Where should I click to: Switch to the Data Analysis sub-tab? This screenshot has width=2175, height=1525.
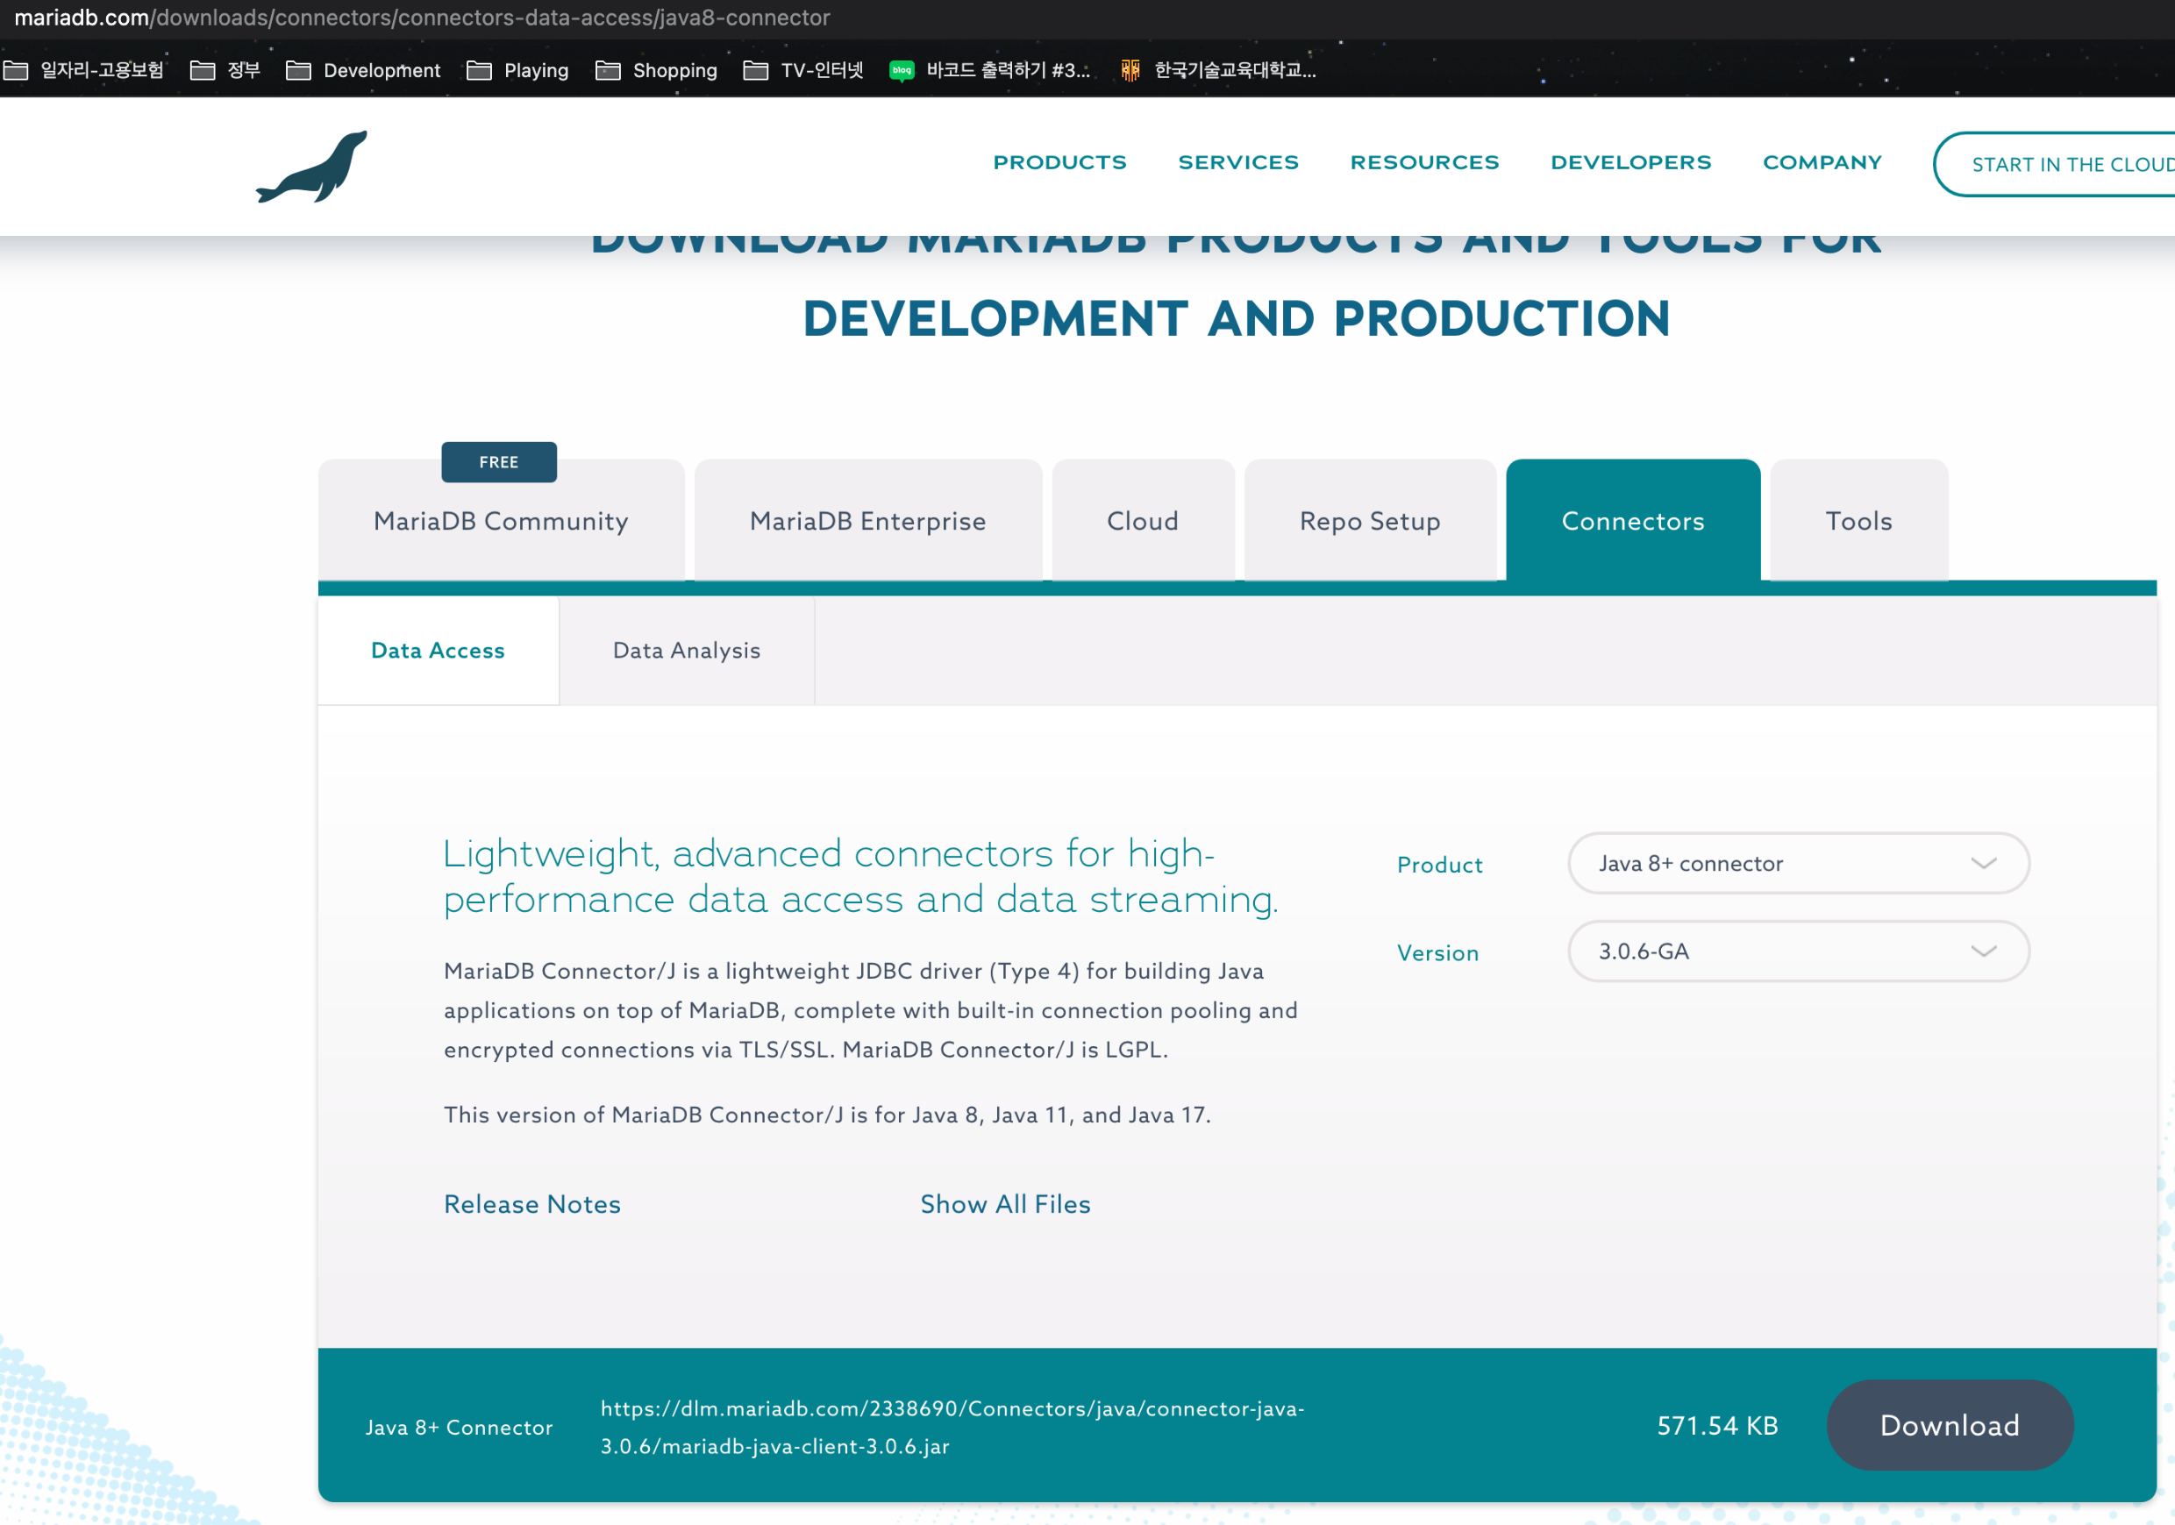[x=687, y=650]
